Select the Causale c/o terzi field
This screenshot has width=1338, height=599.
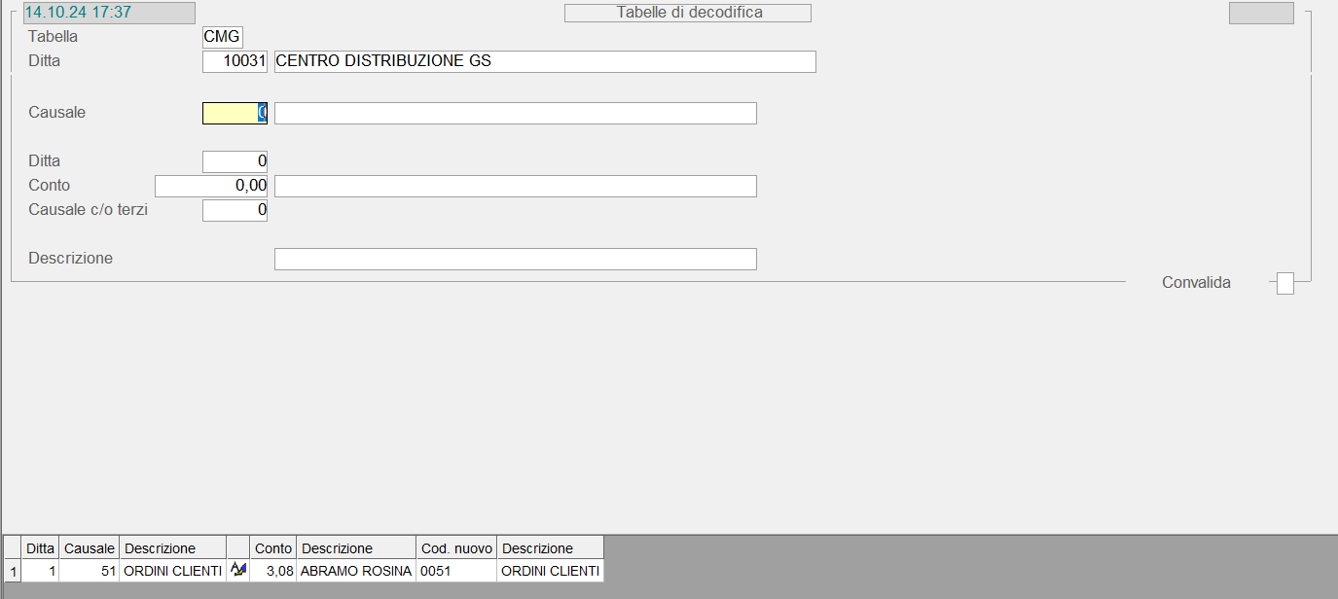pos(235,210)
